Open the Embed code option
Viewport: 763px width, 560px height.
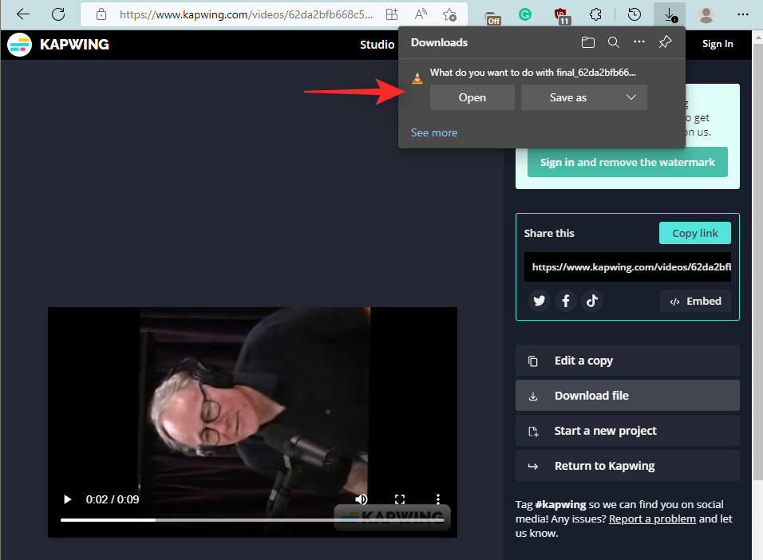coord(695,302)
